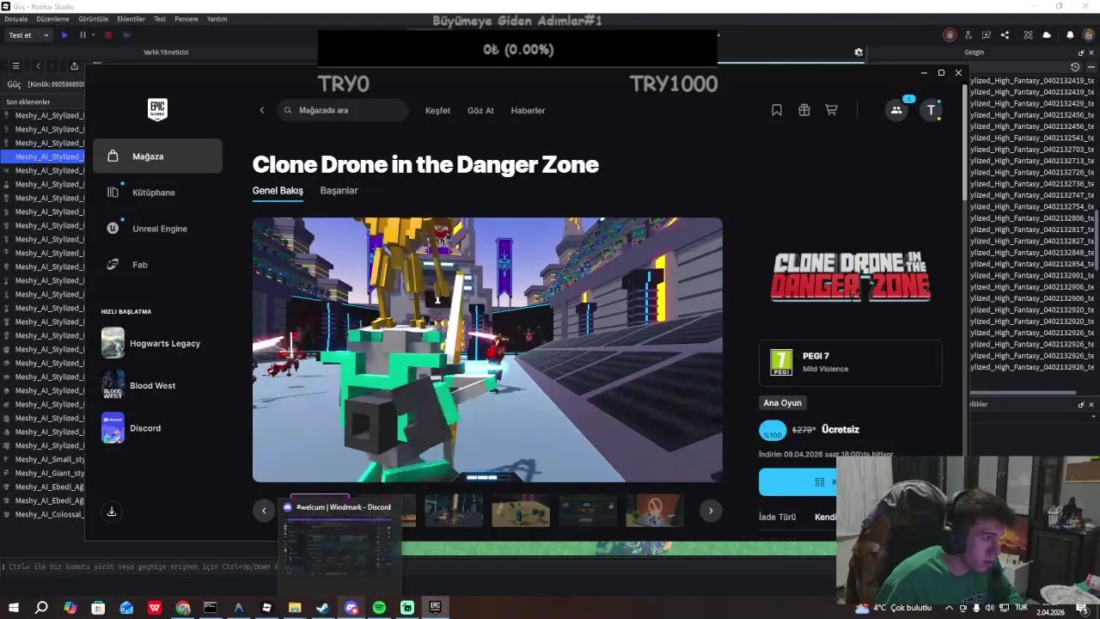Select the dark scene screenshot thumbnail
This screenshot has height=619, width=1100.
tap(588, 511)
